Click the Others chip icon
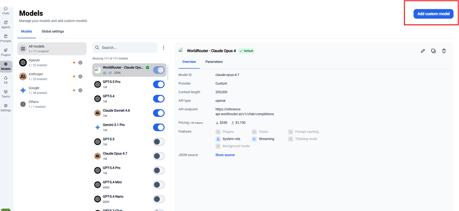 [x=23, y=104]
